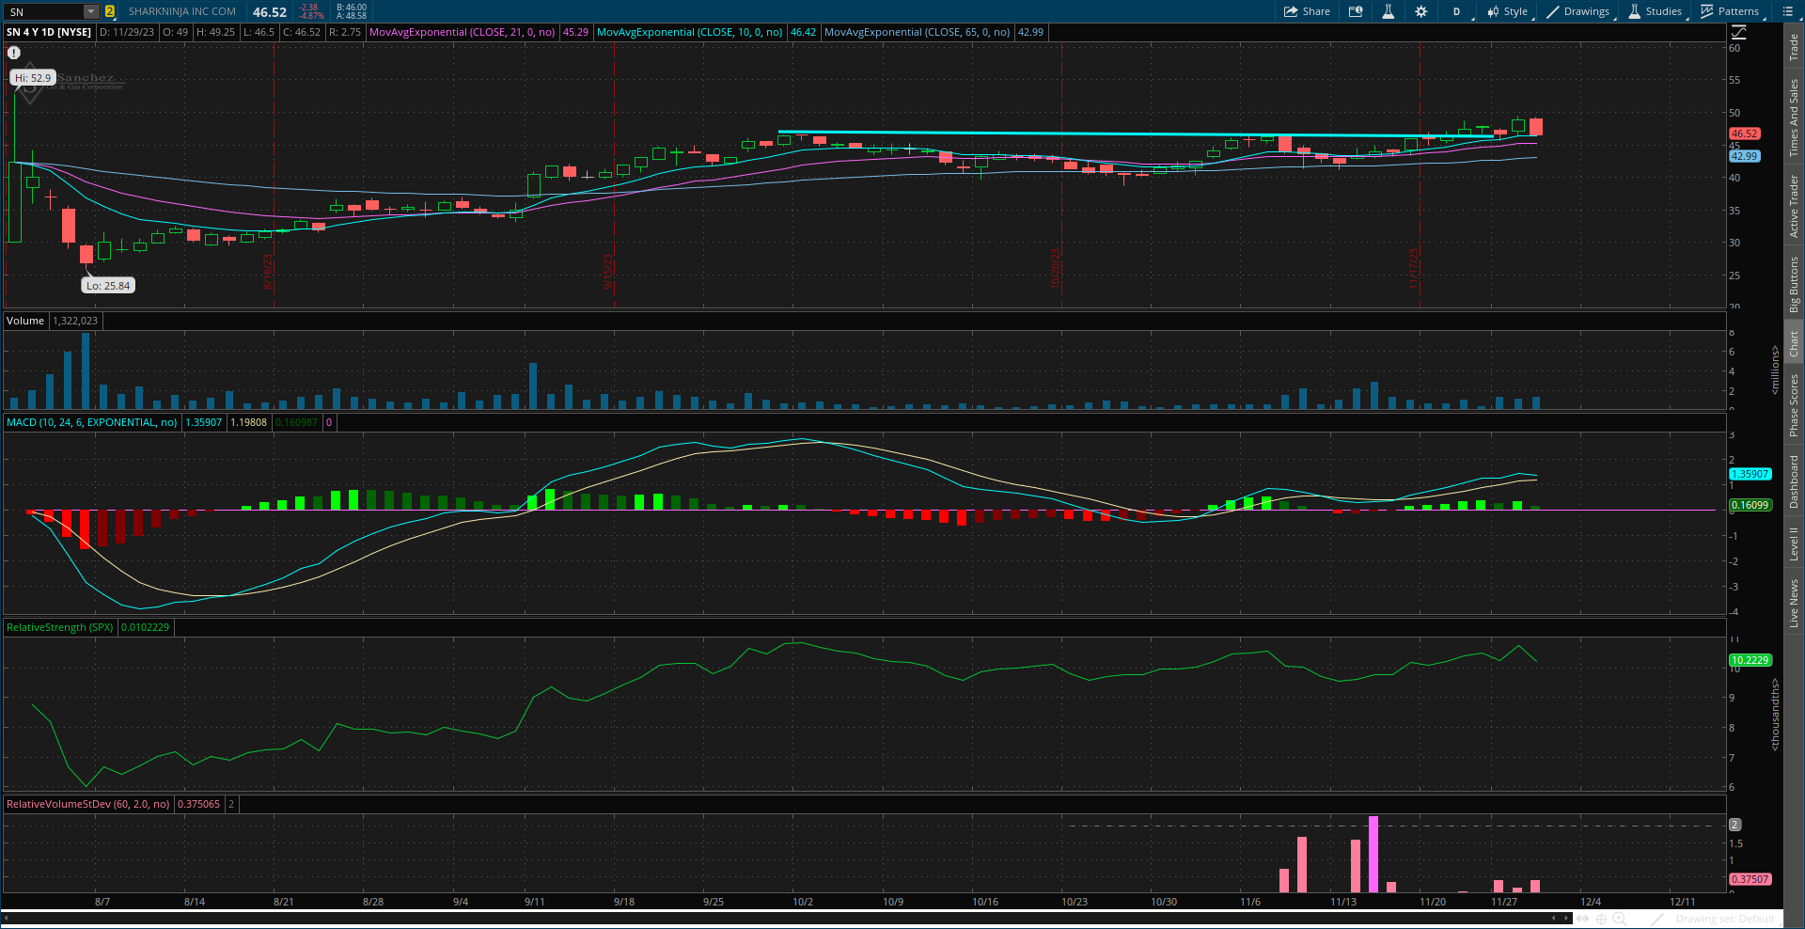Image resolution: width=1805 pixels, height=929 pixels.
Task: Click the bid and ask quote values
Action: (352, 11)
